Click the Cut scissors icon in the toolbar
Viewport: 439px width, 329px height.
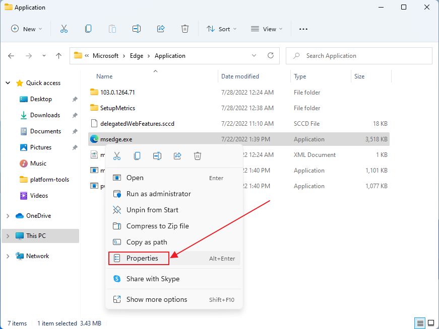(64, 29)
